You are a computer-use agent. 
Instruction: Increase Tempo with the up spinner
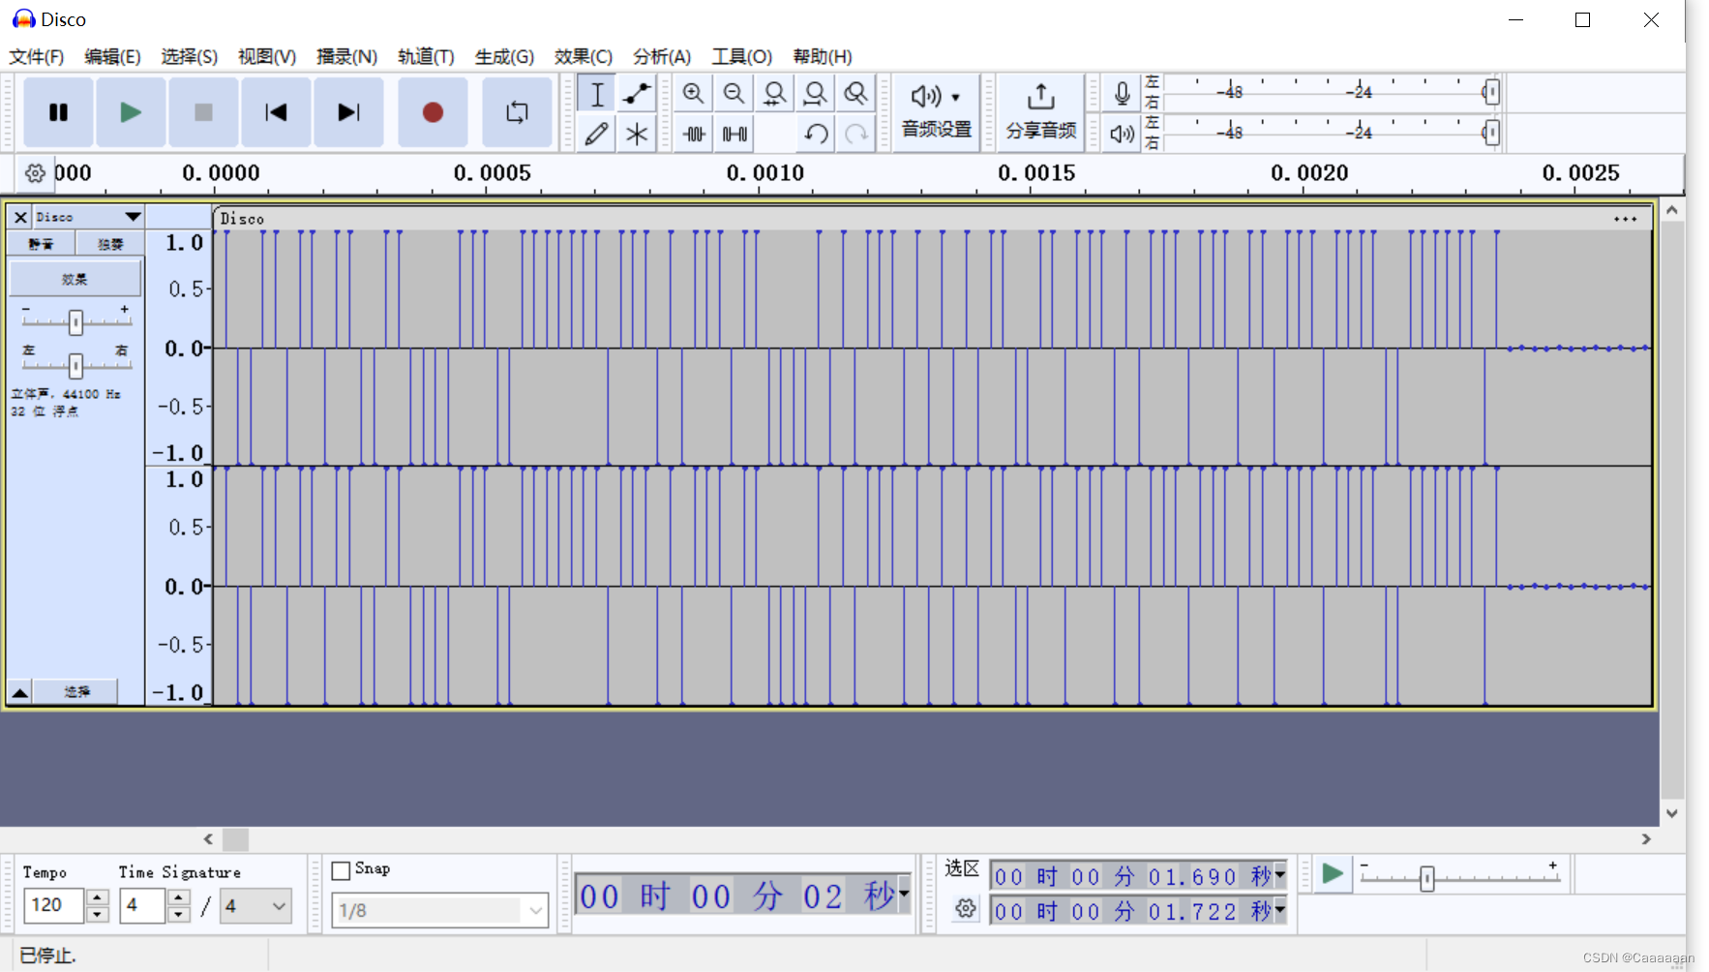coord(98,897)
